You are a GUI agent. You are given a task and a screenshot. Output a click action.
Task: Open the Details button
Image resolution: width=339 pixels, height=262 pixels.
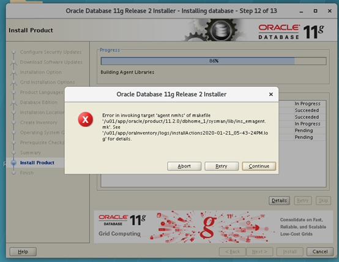tap(279, 201)
